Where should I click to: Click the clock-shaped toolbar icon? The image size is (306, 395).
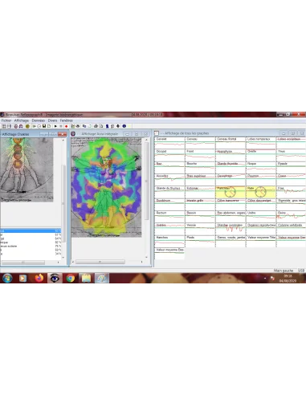click(39, 126)
